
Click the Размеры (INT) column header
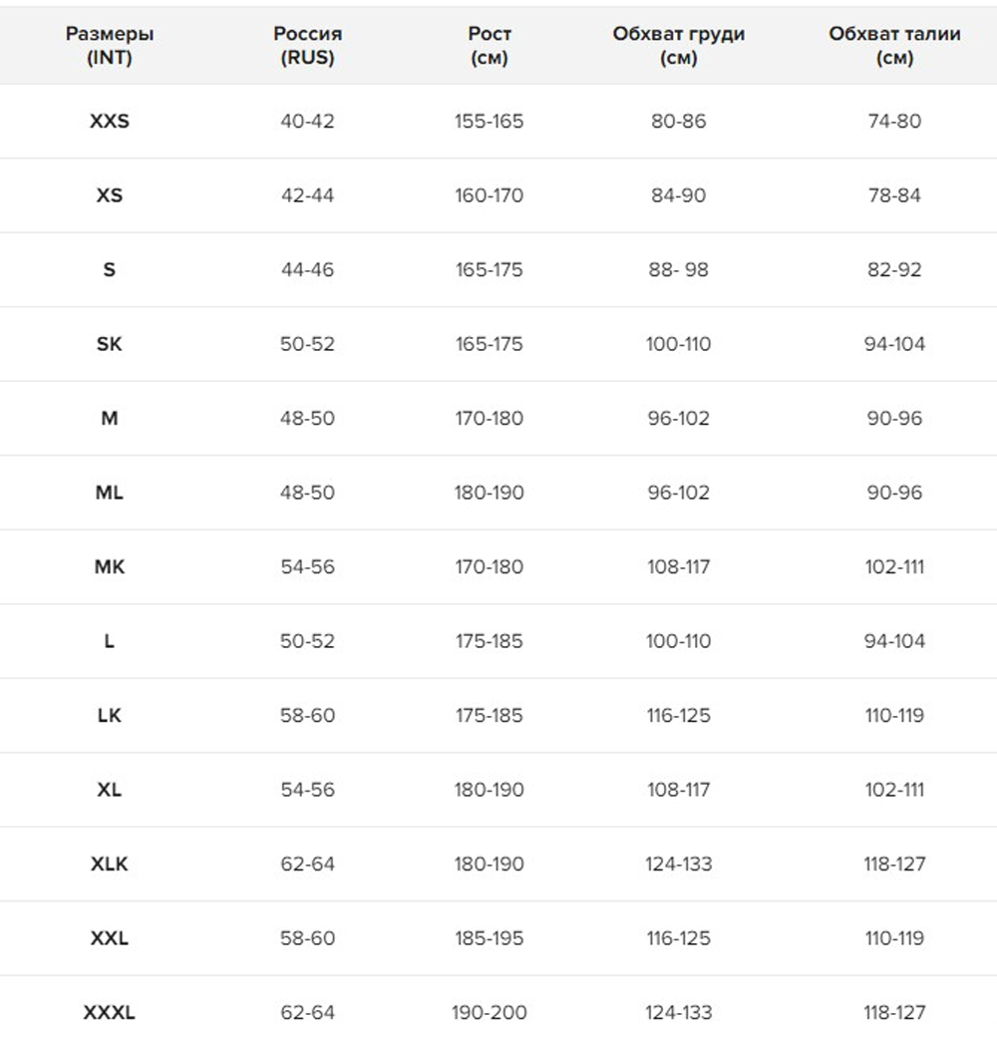(x=109, y=46)
